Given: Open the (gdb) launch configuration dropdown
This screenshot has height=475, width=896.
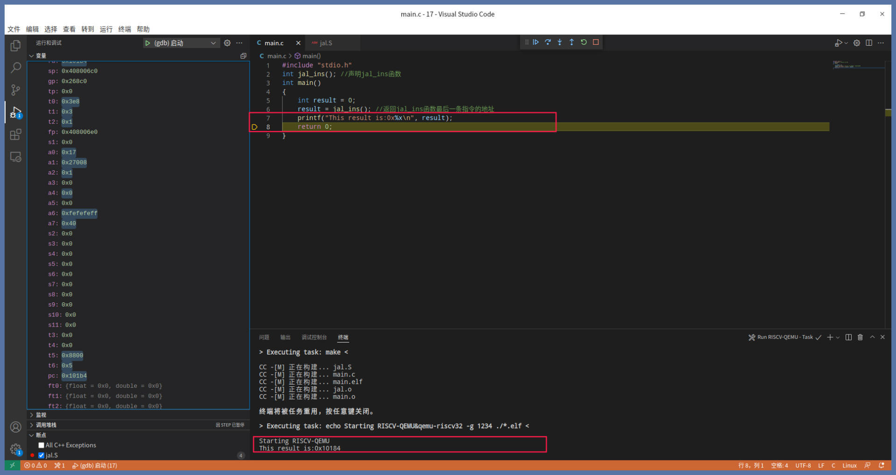Looking at the screenshot, I should [213, 43].
